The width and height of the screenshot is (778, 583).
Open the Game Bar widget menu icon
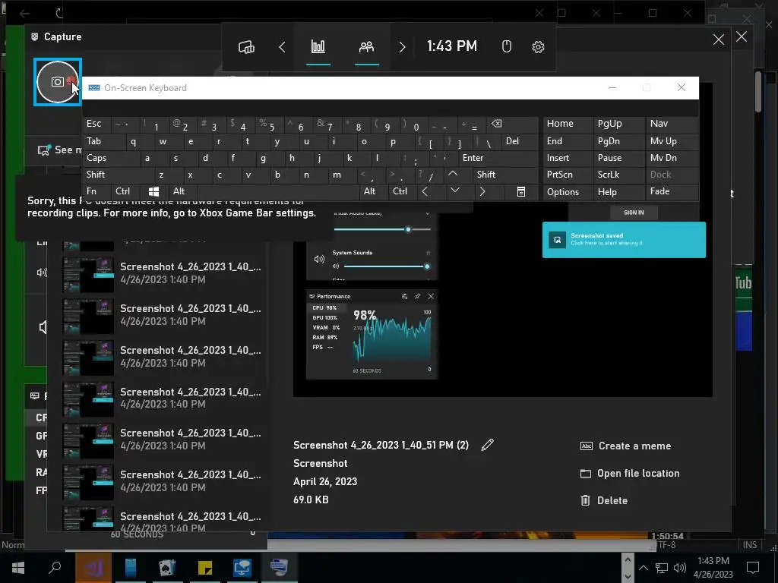click(247, 47)
